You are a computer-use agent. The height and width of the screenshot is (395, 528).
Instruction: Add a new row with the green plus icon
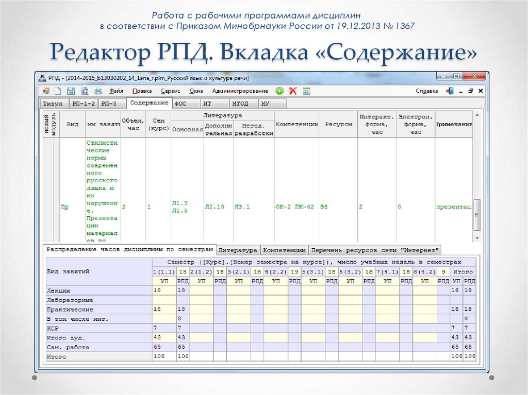(279, 90)
